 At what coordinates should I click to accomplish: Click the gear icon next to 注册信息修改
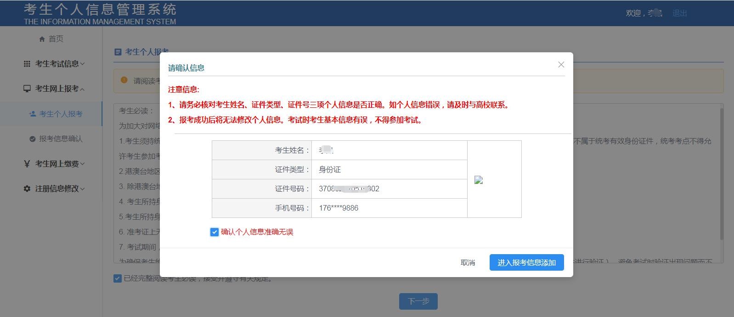pyautogui.click(x=27, y=189)
